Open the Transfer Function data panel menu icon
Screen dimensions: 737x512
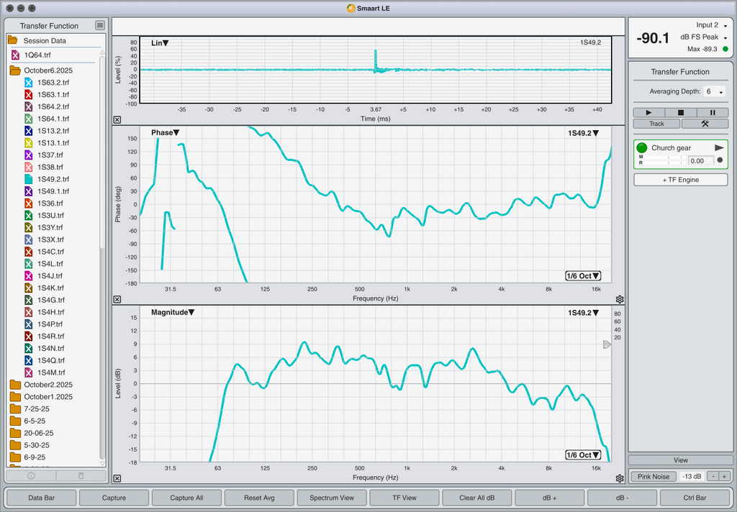pyautogui.click(x=99, y=26)
